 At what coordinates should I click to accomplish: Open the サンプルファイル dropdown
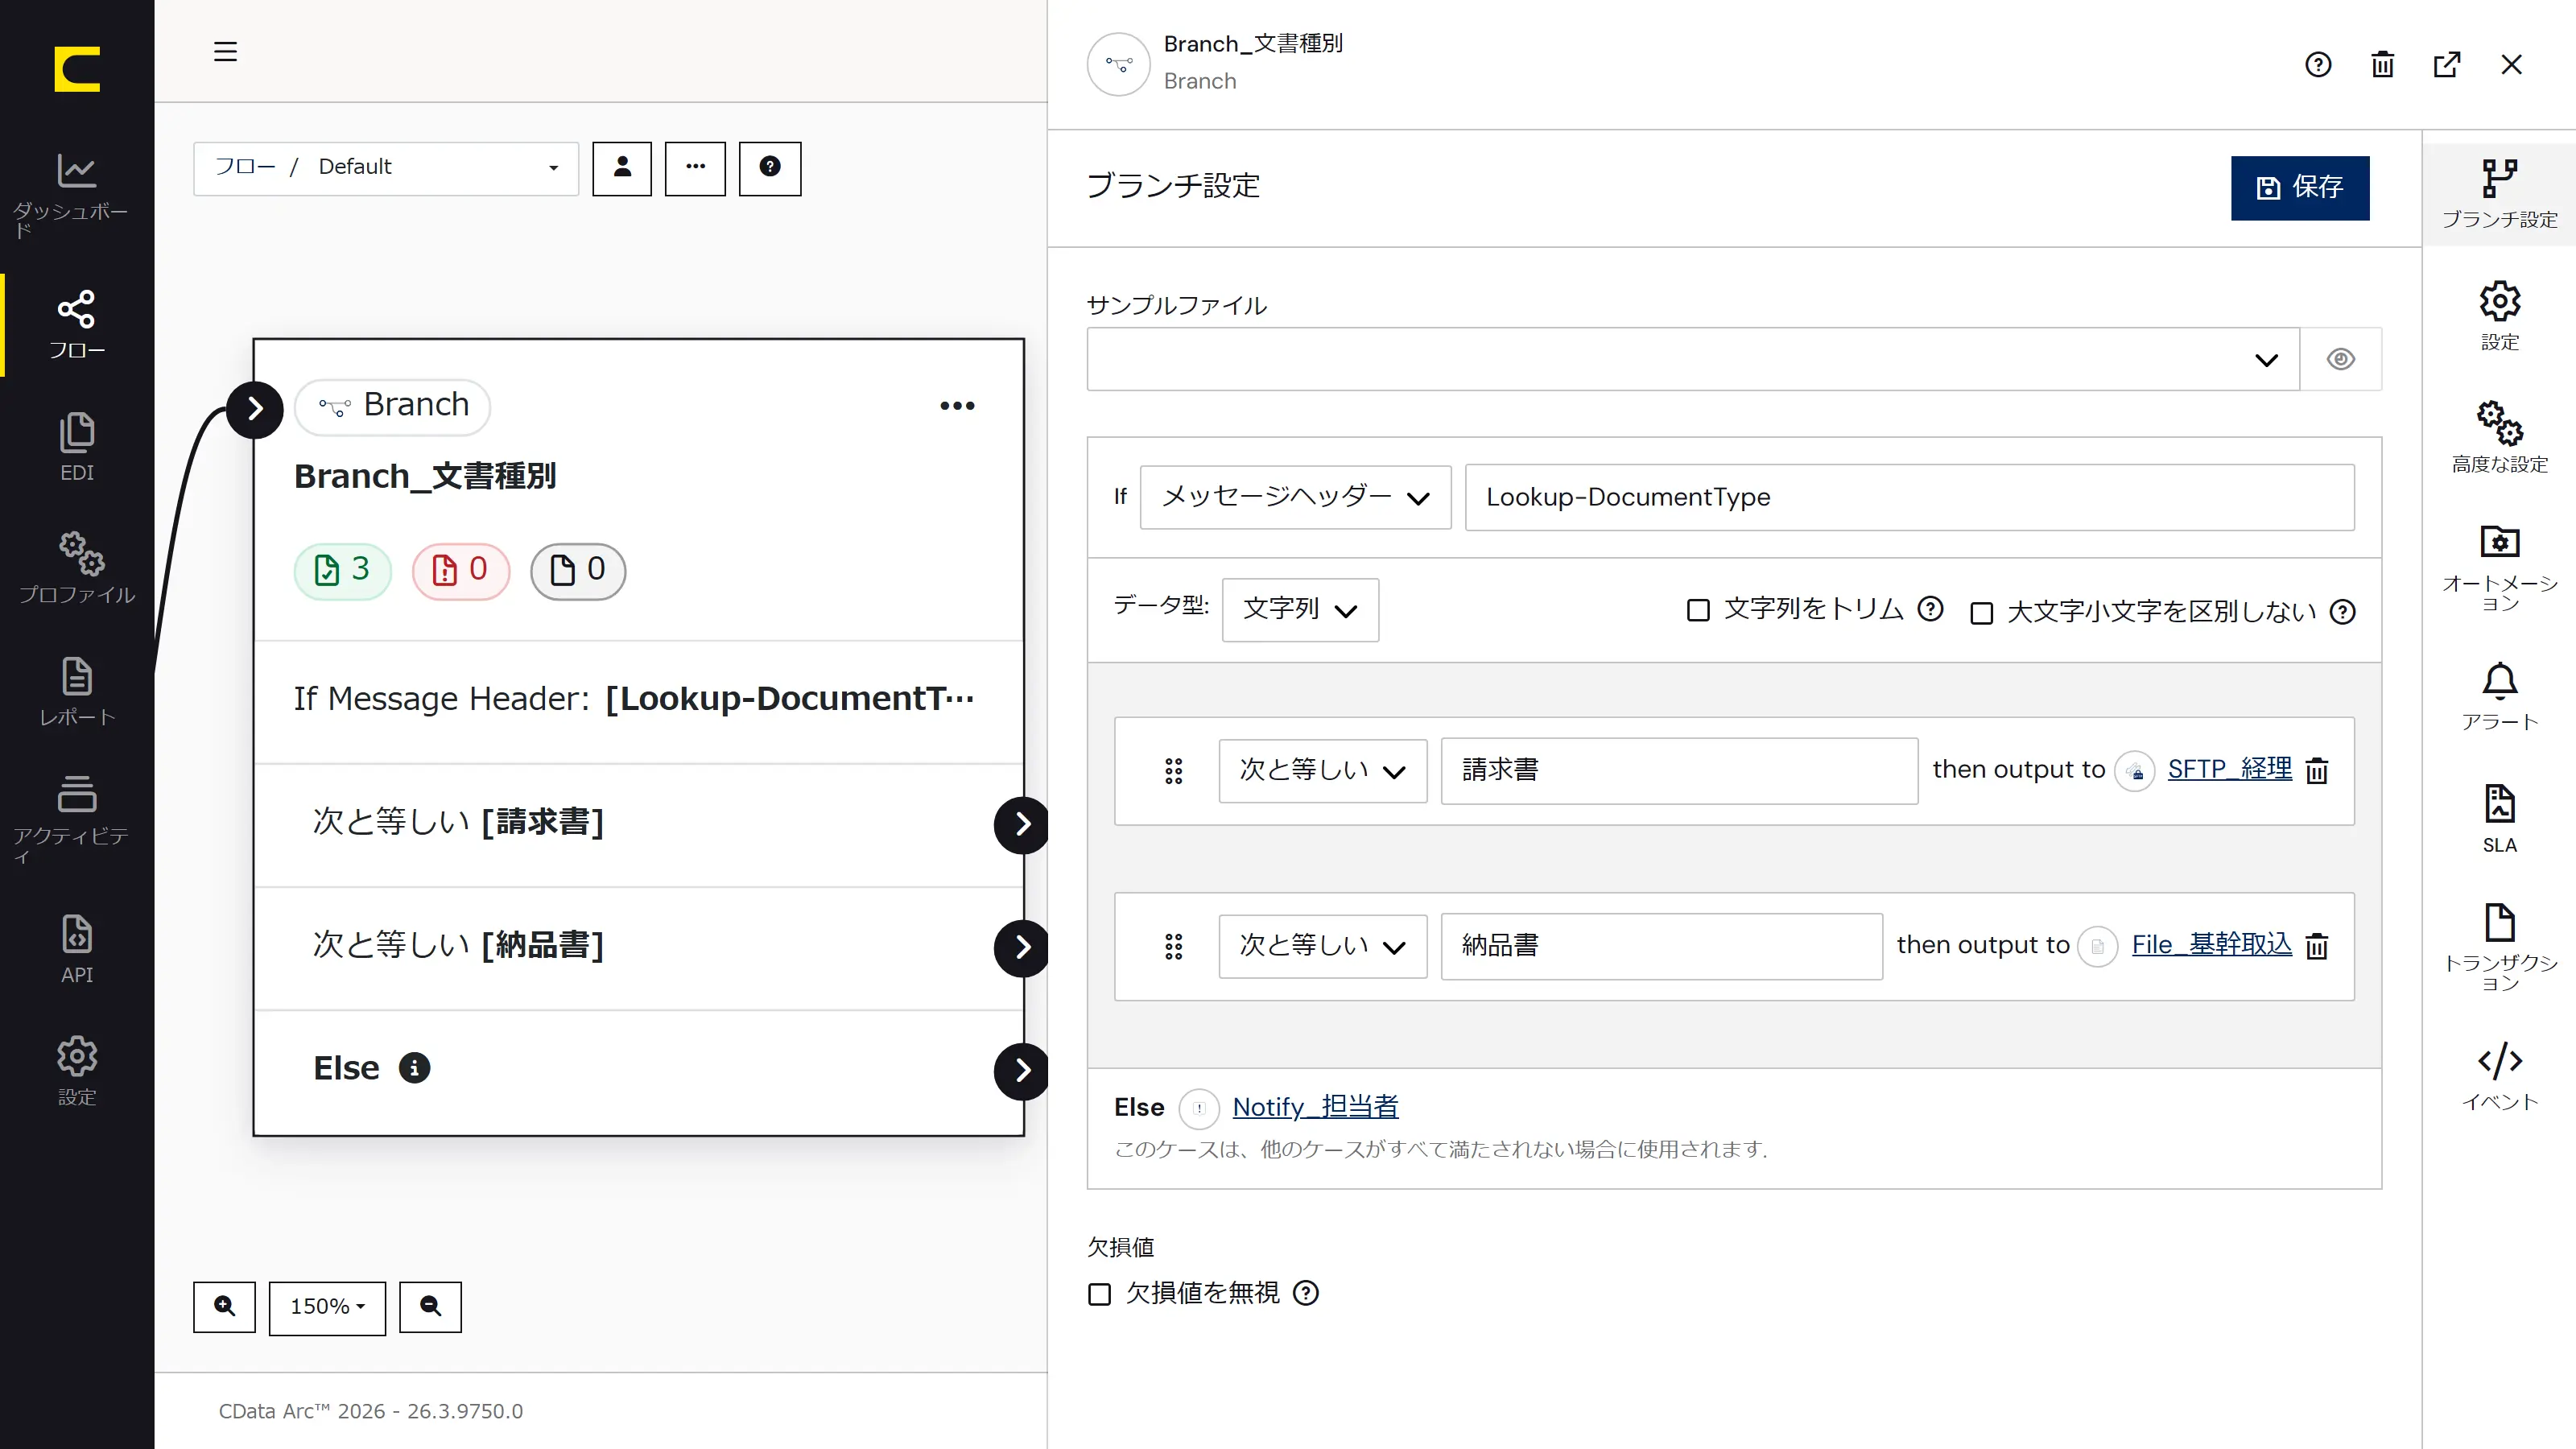(x=1693, y=359)
